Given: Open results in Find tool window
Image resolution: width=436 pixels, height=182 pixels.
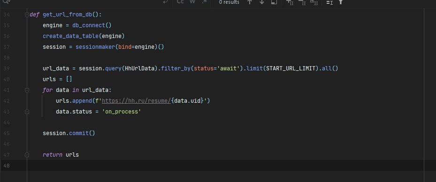Looking at the screenshot, I should click(274, 2).
